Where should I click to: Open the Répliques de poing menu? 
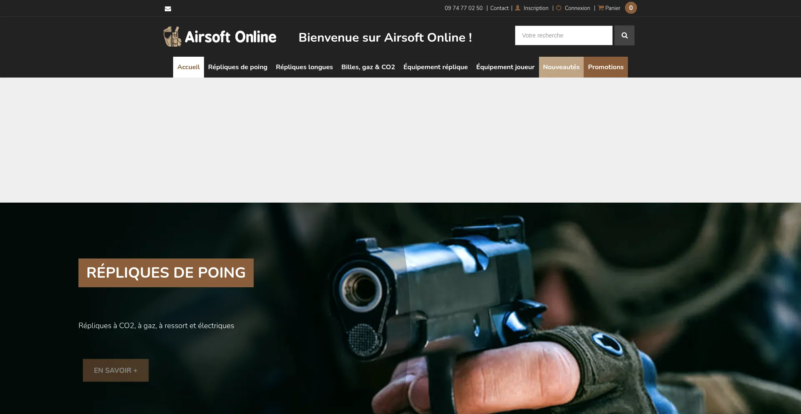point(238,67)
